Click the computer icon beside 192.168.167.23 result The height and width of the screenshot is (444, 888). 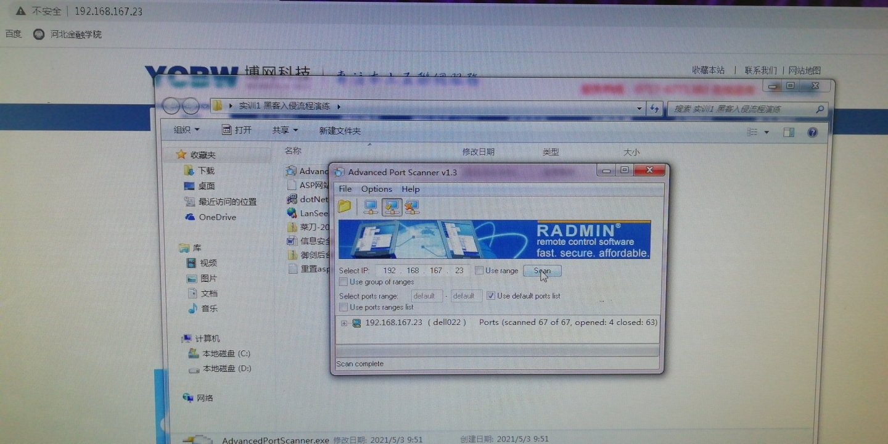(356, 323)
